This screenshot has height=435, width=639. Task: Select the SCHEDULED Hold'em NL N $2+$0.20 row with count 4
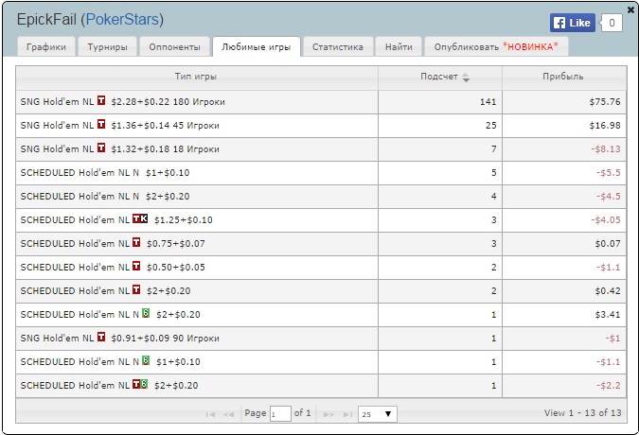coord(321,196)
